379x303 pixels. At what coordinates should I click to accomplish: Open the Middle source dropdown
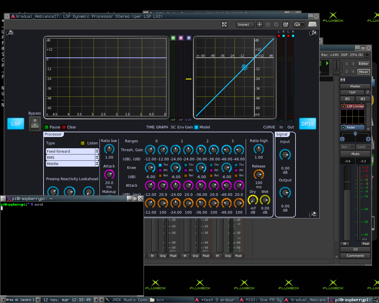coord(72,164)
